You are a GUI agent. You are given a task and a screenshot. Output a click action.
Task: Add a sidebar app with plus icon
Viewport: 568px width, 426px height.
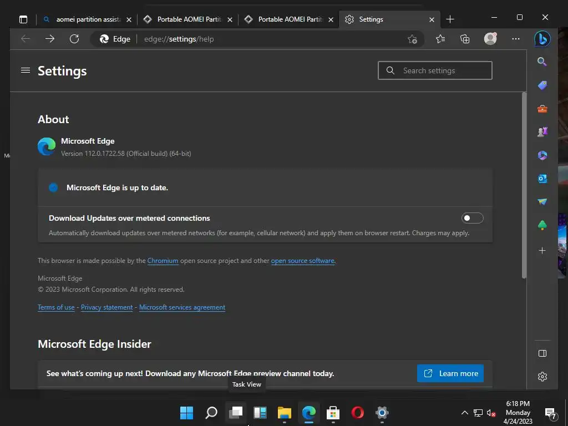pyautogui.click(x=542, y=250)
